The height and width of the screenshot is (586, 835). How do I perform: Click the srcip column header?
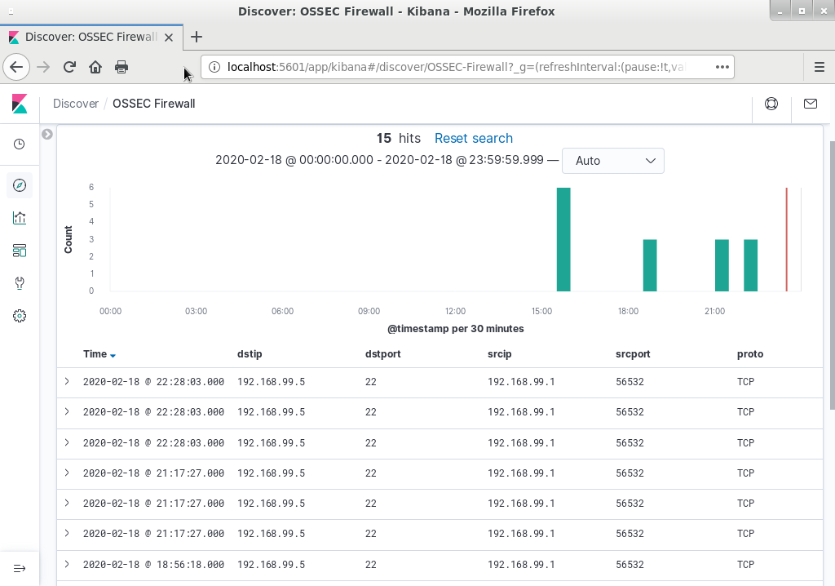pos(500,354)
